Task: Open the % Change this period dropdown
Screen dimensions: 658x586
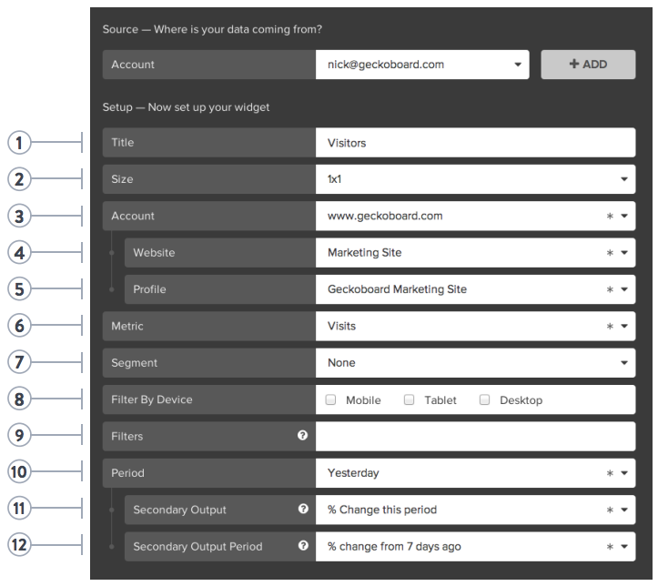Action: [x=475, y=510]
